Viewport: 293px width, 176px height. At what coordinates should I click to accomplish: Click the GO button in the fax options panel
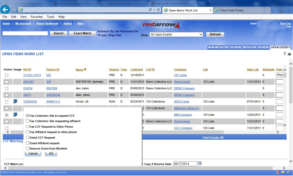pyautogui.click(x=51, y=154)
